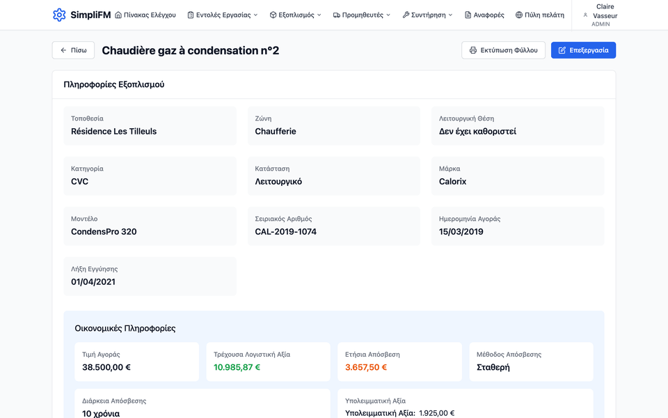Click the printer icon in Εκτύπωση Φύλλου
This screenshot has height=418, width=668.
[473, 50]
